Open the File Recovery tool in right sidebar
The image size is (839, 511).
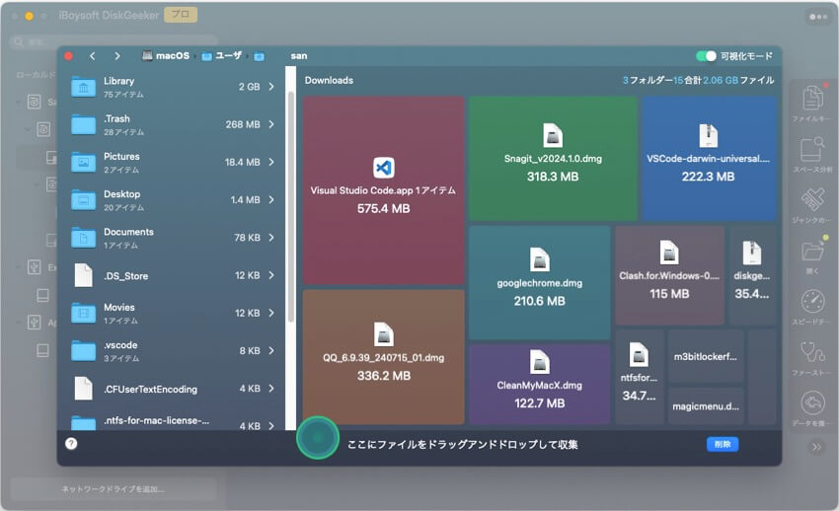[x=812, y=104]
